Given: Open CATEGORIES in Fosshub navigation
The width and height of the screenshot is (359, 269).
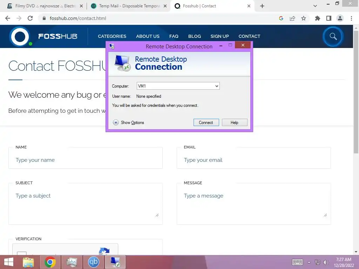Looking at the screenshot, I should pyautogui.click(x=112, y=36).
